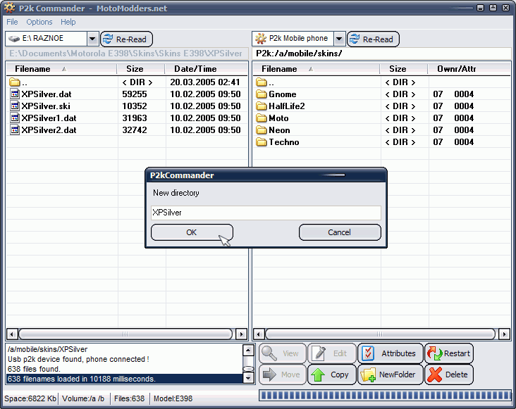The width and height of the screenshot is (516, 409).
Task: Click left panel scroll left arrow
Action: [x=12, y=334]
